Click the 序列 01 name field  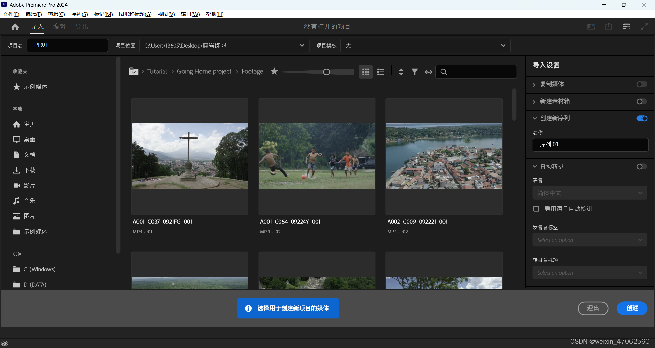click(x=590, y=145)
